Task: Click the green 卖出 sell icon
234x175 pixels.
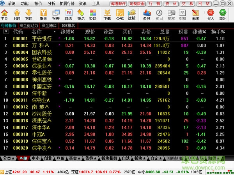Action: click(x=223, y=15)
